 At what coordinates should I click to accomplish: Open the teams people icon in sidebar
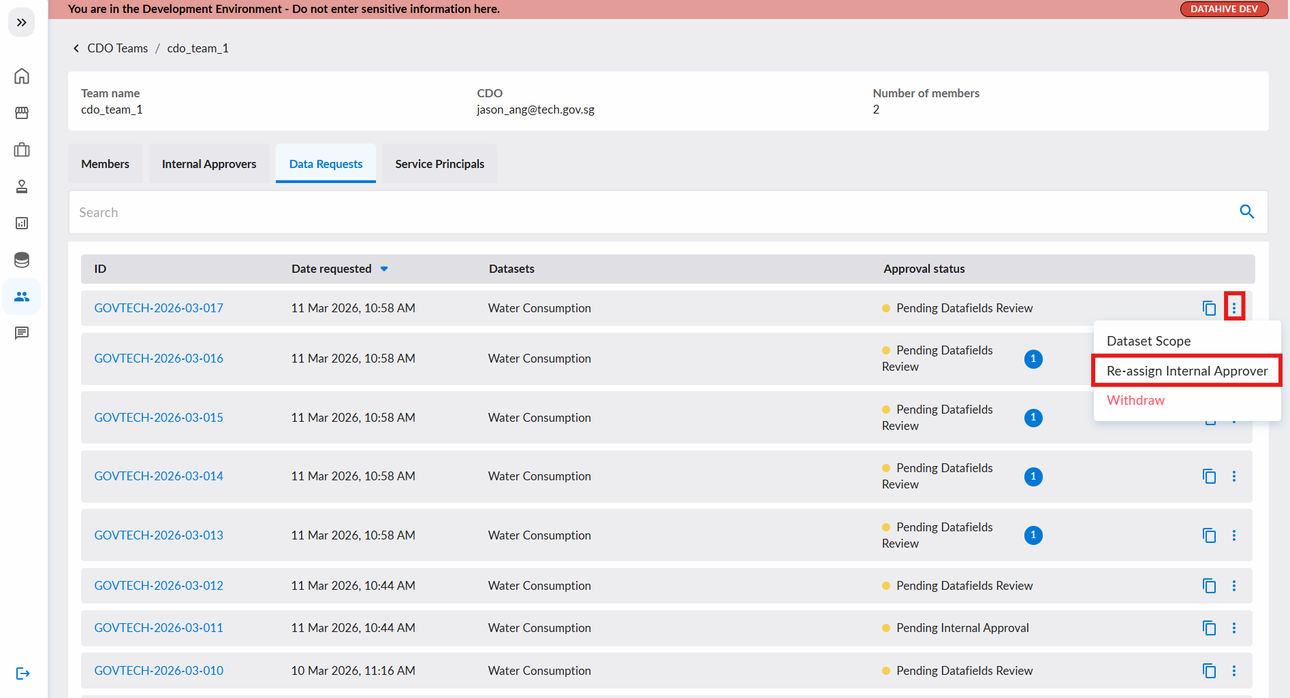coord(22,297)
